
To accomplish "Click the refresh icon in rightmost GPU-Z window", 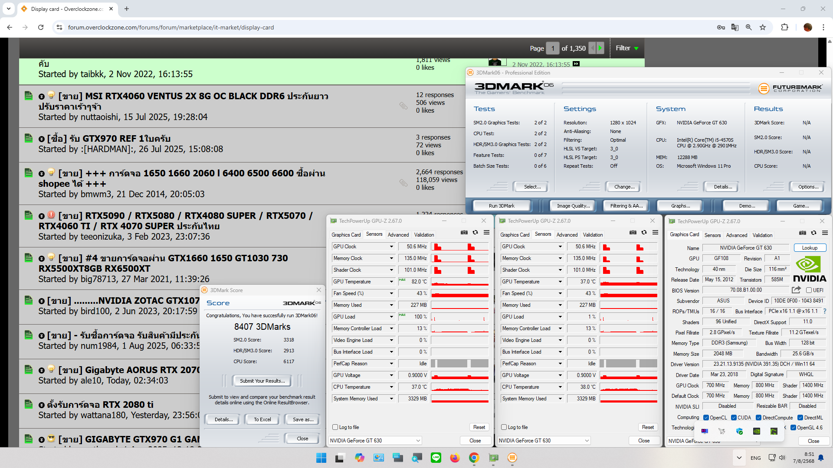I will [x=813, y=233].
